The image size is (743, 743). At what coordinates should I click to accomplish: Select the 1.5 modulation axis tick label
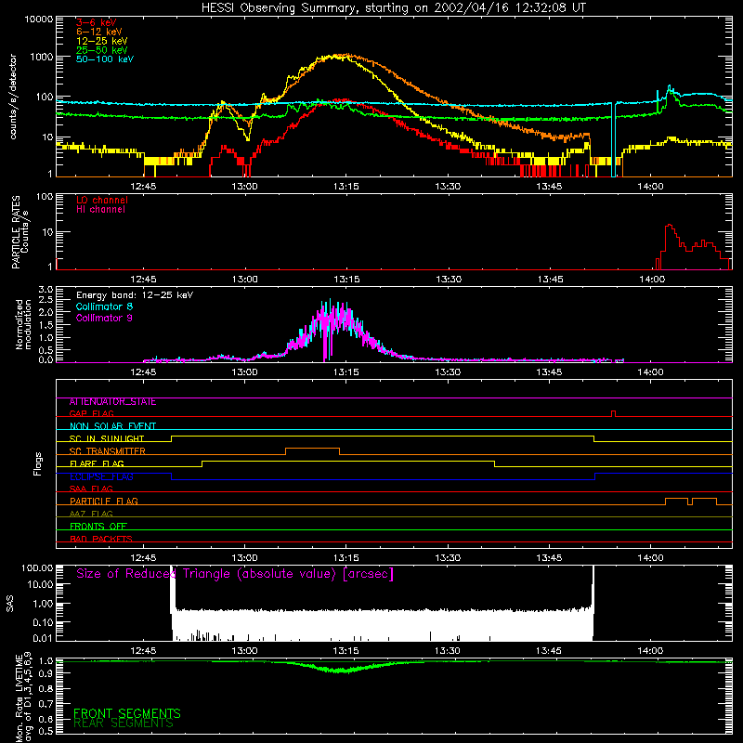point(46,325)
